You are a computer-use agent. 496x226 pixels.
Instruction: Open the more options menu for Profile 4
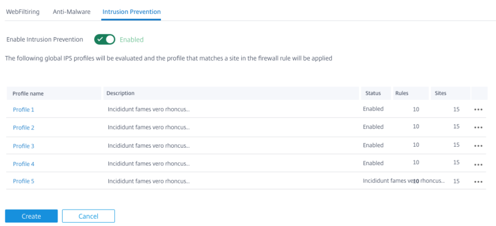pyautogui.click(x=478, y=164)
